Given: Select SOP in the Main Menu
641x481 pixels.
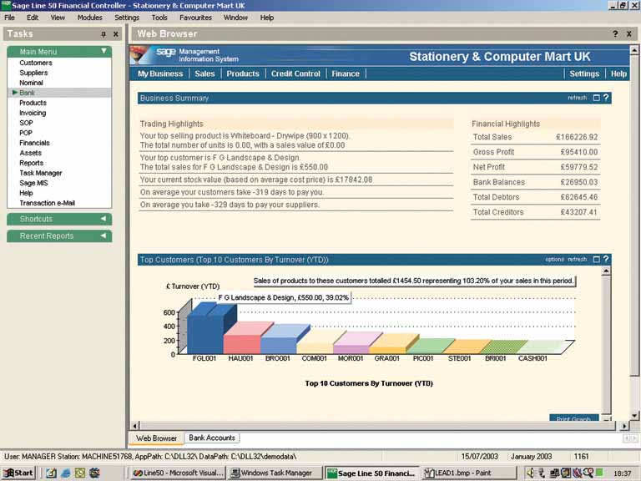Looking at the screenshot, I should tap(26, 123).
